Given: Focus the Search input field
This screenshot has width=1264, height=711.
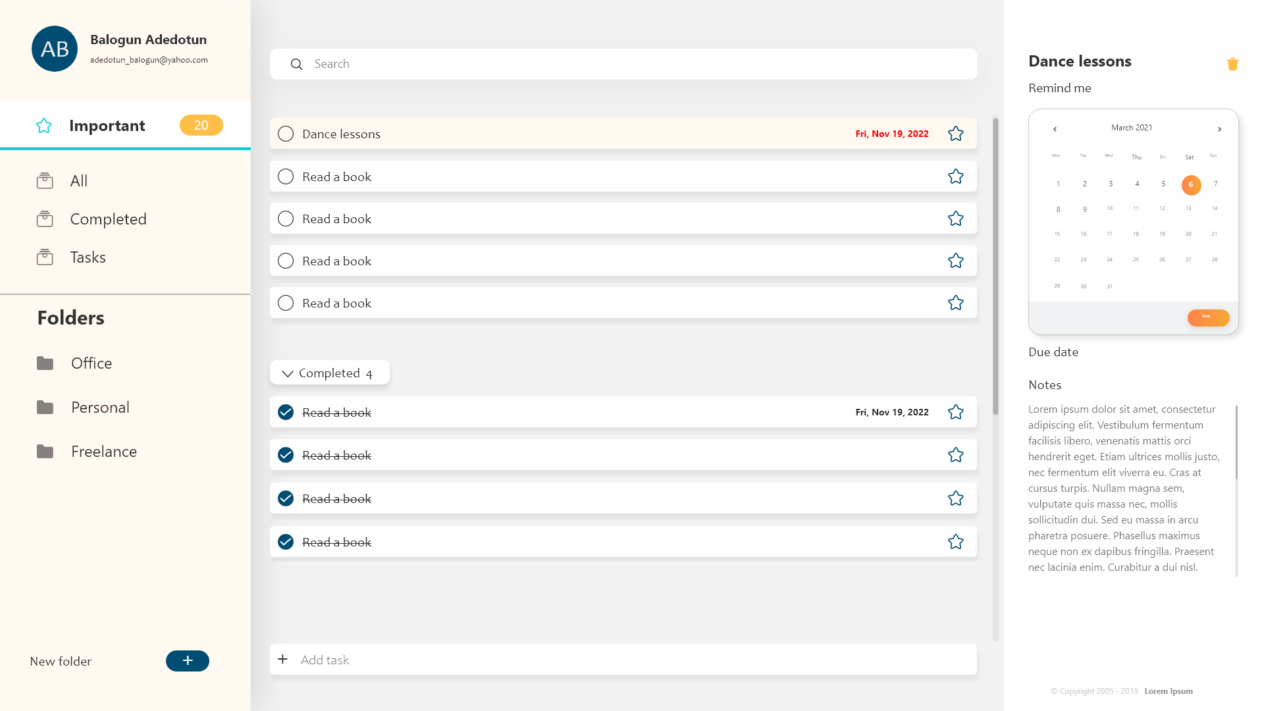Looking at the screenshot, I should click(x=632, y=64).
